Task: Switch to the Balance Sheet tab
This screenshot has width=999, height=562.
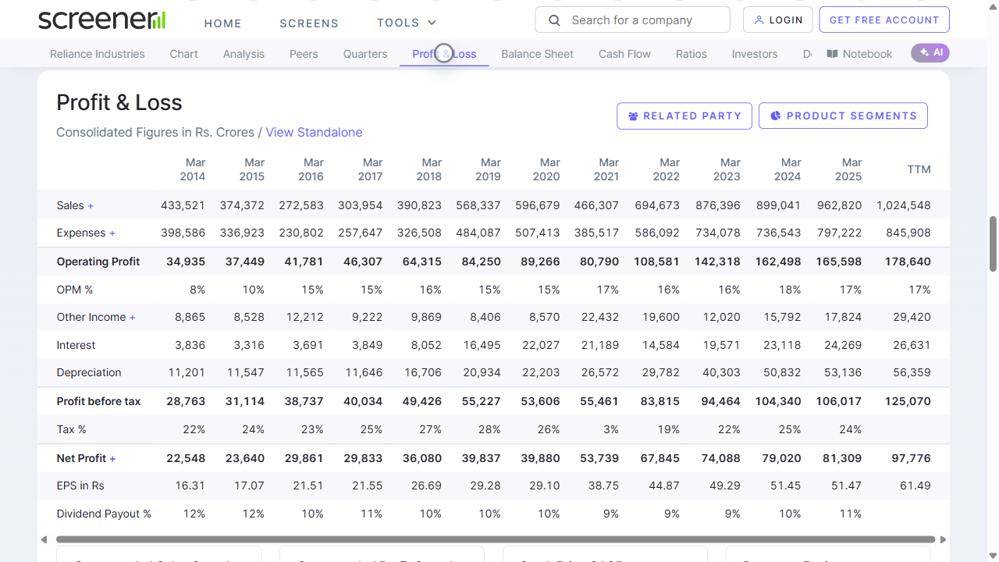Action: click(537, 54)
